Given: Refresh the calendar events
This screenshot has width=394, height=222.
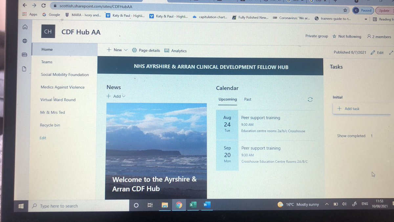Looking at the screenshot, I should (x=310, y=100).
